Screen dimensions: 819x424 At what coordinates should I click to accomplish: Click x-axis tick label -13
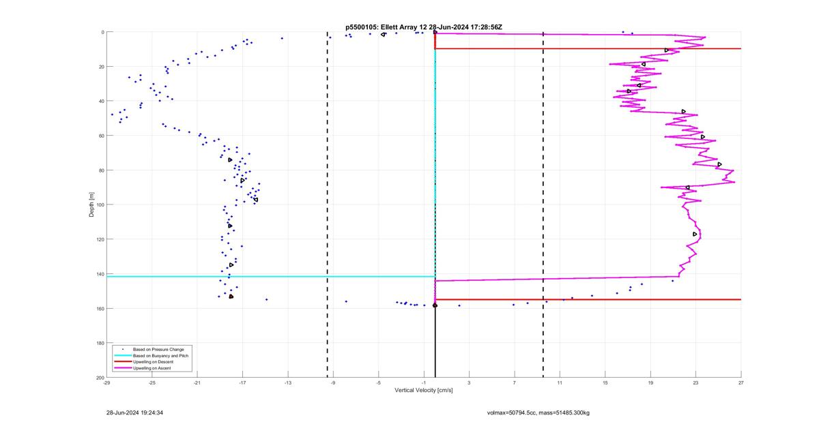(x=288, y=382)
